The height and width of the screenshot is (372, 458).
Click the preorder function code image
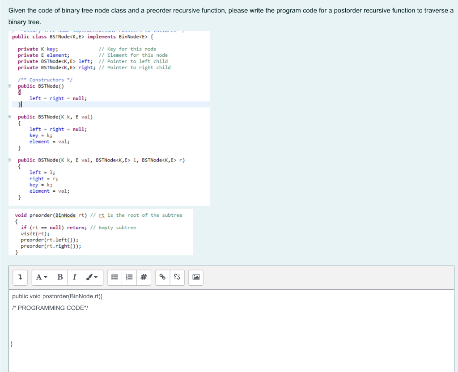101,232
